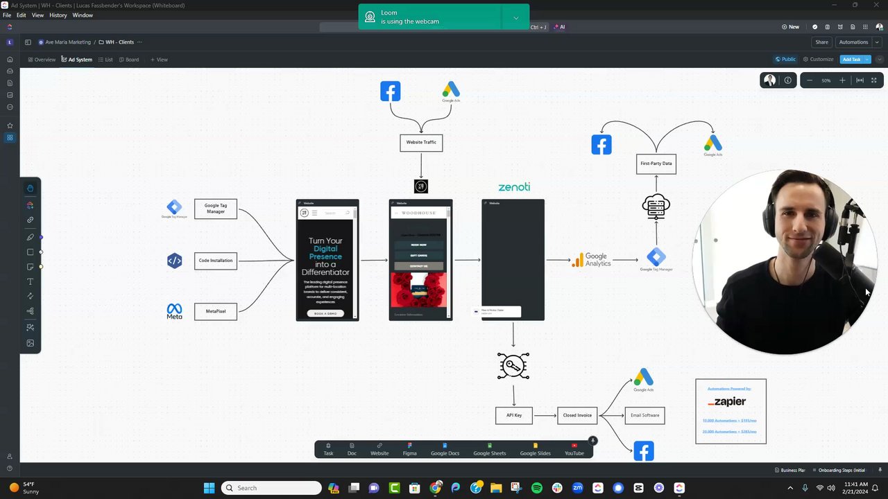Choose the sticky note tool
Viewport: 888px width, 499px height.
point(30,267)
